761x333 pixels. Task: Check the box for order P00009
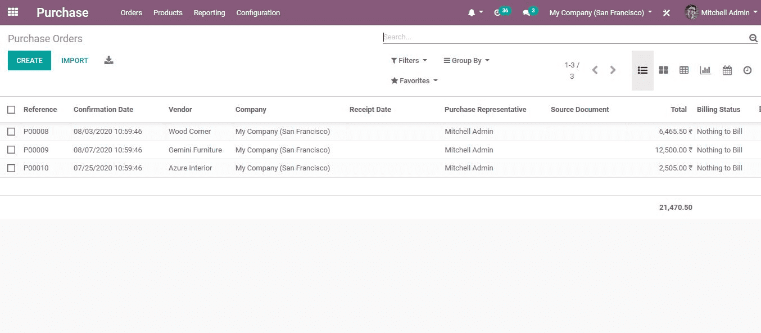11,150
